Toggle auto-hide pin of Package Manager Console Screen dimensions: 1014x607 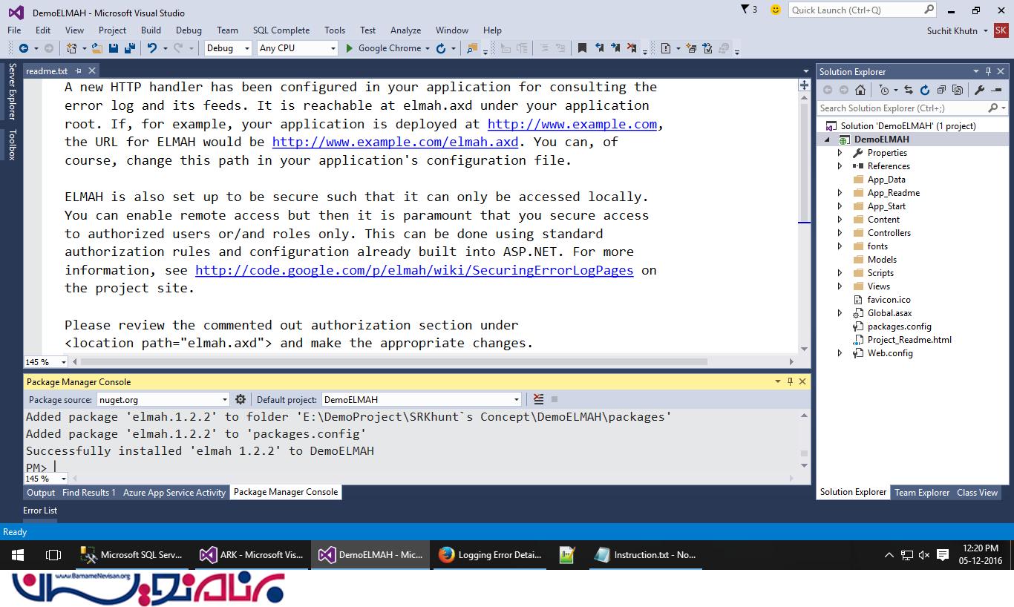791,381
